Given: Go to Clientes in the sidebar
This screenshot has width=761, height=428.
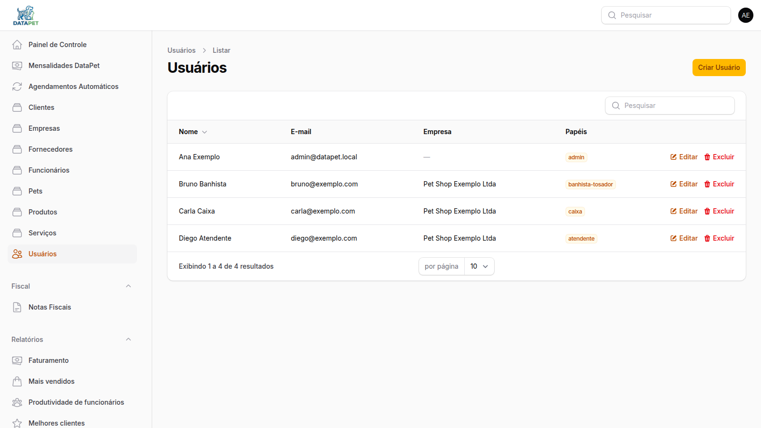Looking at the screenshot, I should [x=72, y=107].
